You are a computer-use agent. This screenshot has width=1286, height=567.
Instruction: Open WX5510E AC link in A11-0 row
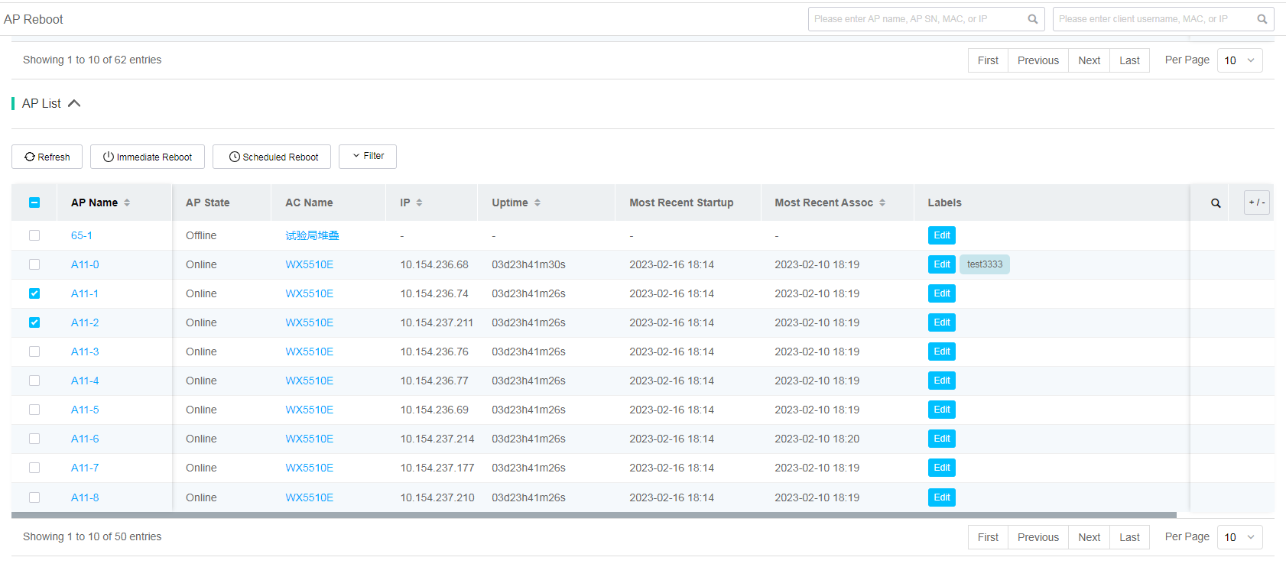pos(309,264)
